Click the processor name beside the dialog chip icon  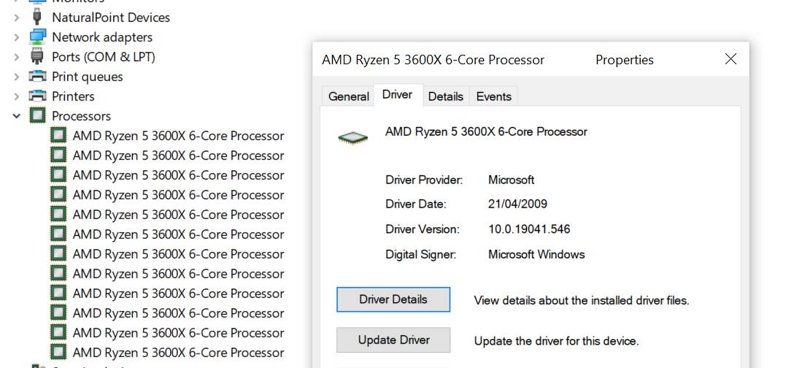click(x=486, y=131)
